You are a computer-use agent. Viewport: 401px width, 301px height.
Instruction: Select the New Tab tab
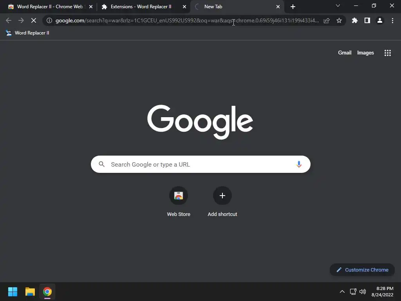click(237, 7)
